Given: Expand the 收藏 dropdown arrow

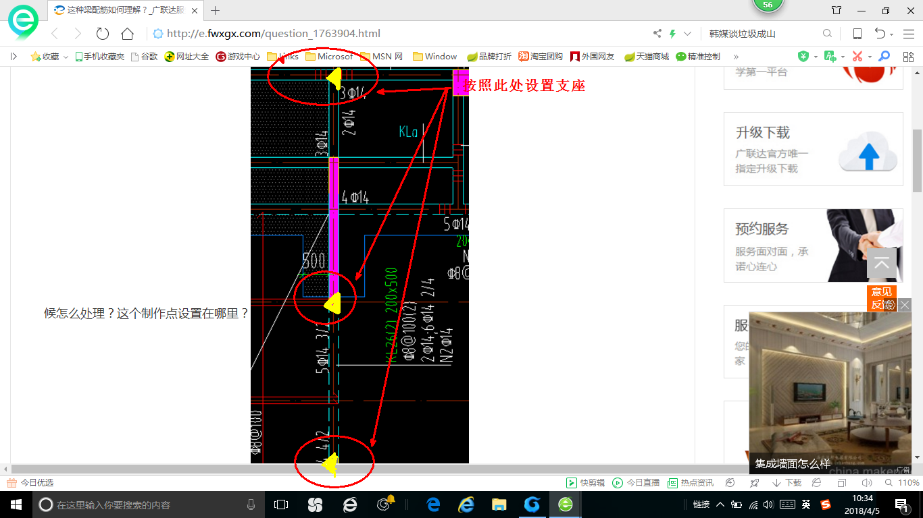Looking at the screenshot, I should (66, 57).
